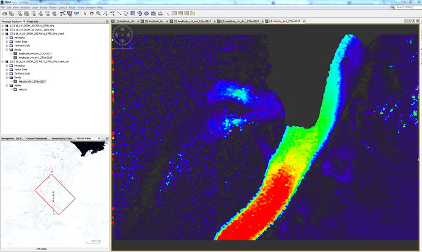Expand product [2] S1A_IW_GRDH node
Viewport: 422px width, 252px height.
pyautogui.click(x=2, y=30)
